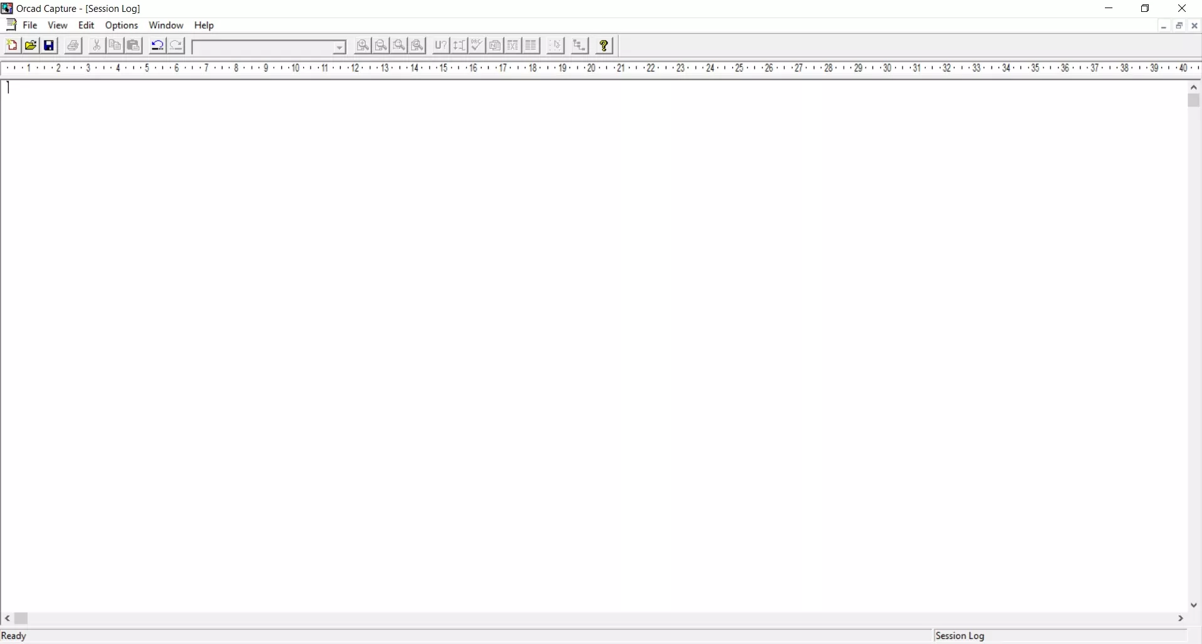The width and height of the screenshot is (1202, 644).
Task: Minimize the Session Log child window
Action: pos(1164,26)
